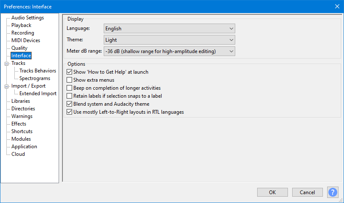Select MIDI Devices in the tree

click(26, 40)
